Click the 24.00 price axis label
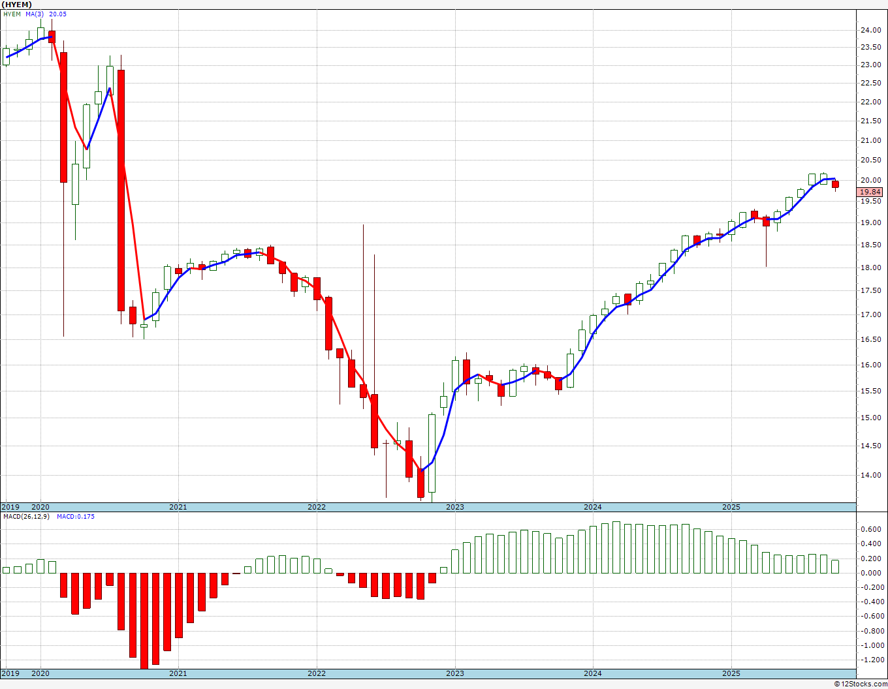Image resolution: width=888 pixels, height=689 pixels. tap(871, 30)
